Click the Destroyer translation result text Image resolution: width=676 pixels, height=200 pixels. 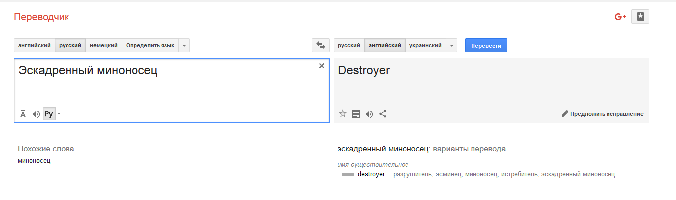(x=364, y=70)
